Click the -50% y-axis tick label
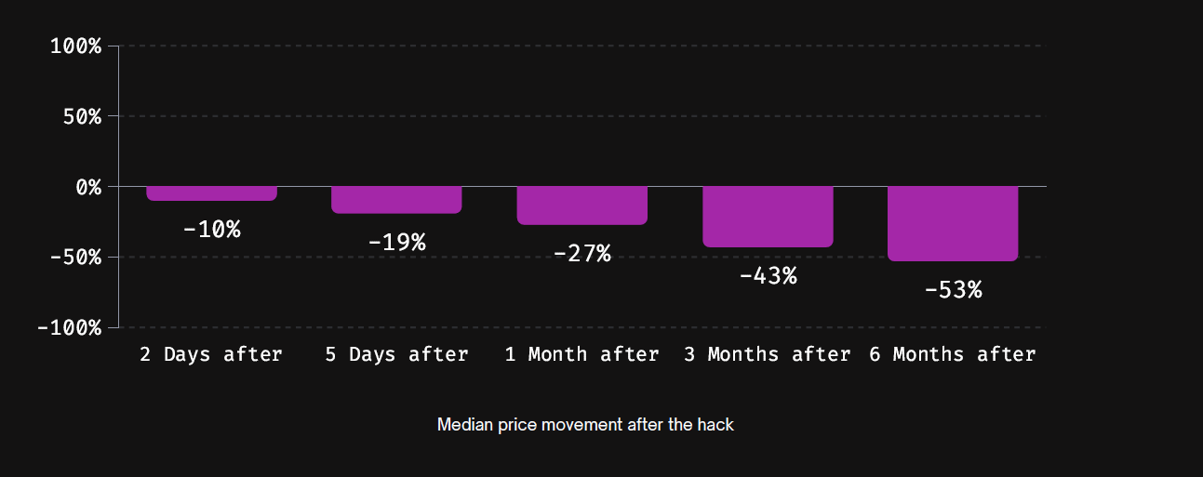This screenshot has width=1203, height=477. [75, 257]
